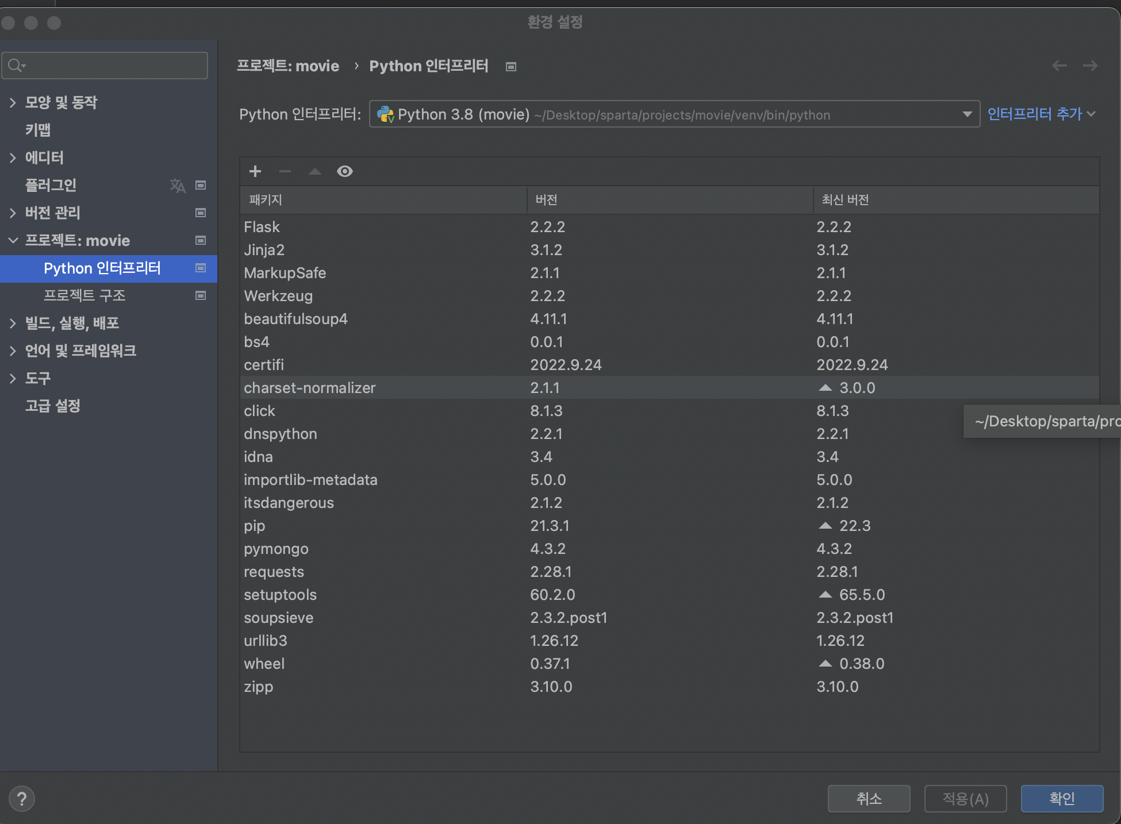
Task: Select the requests package row
Action: coord(670,572)
